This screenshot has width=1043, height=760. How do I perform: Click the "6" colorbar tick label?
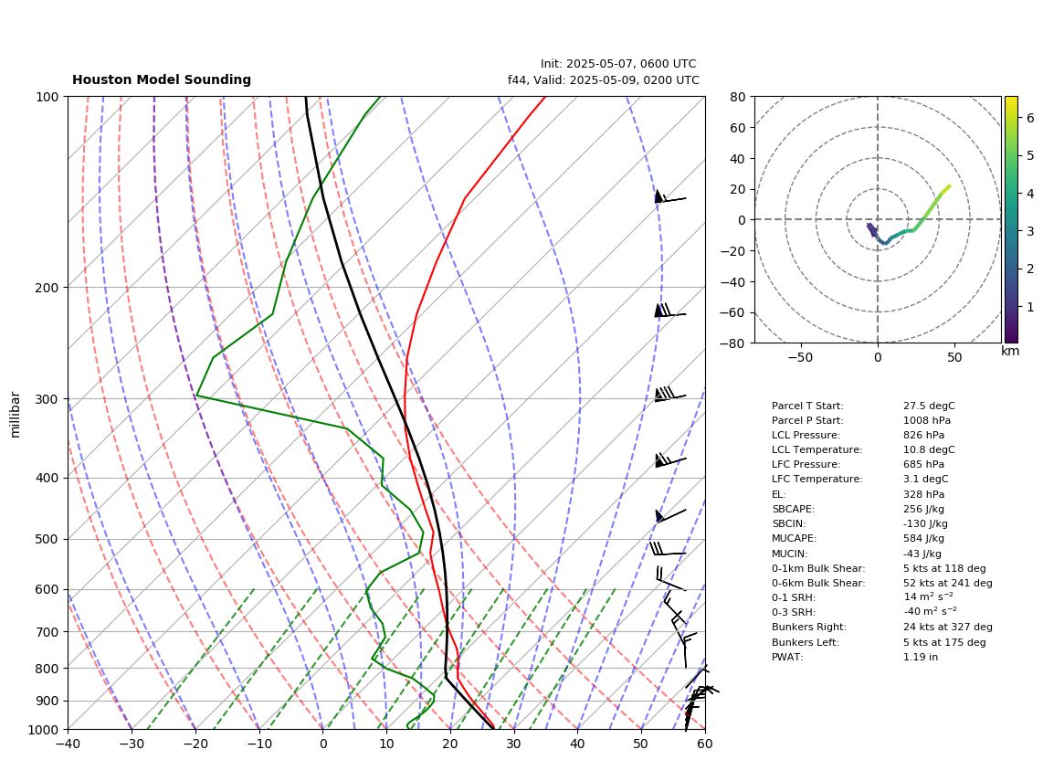[1030, 118]
